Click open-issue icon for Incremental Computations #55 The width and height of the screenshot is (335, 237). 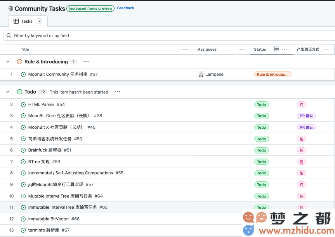(x=23, y=173)
